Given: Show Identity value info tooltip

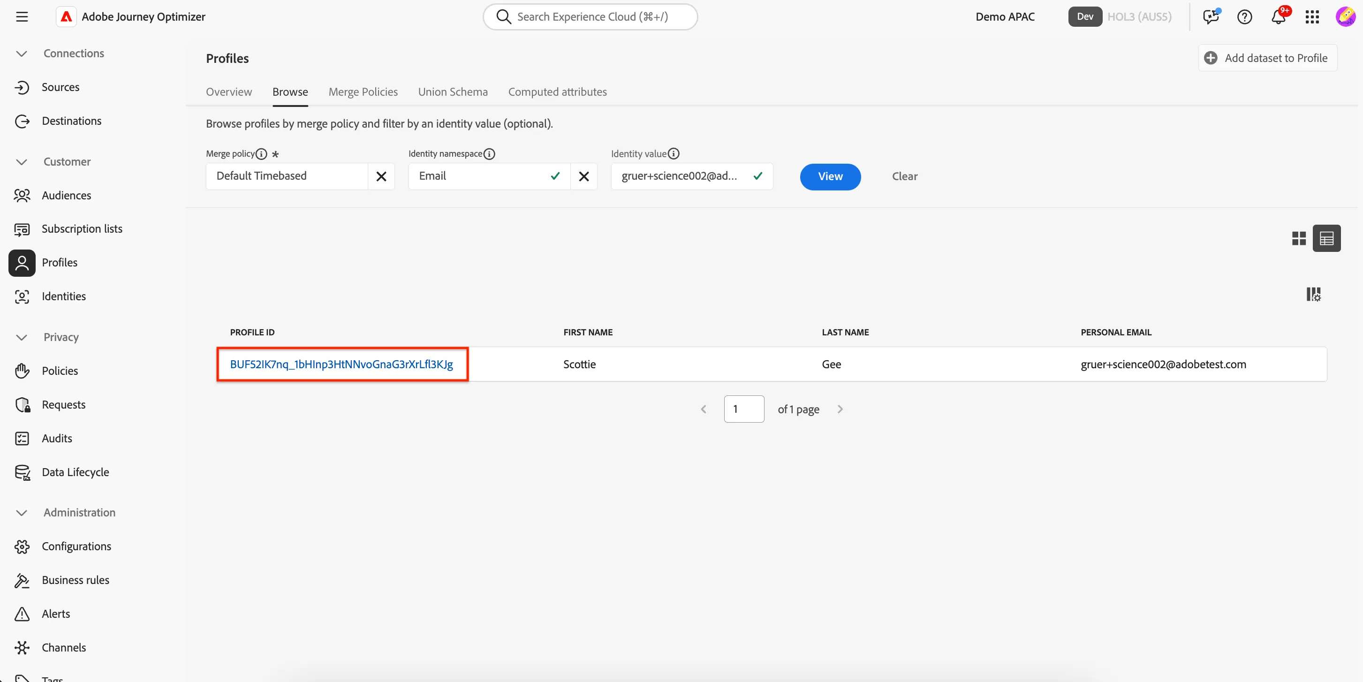Looking at the screenshot, I should tap(674, 154).
